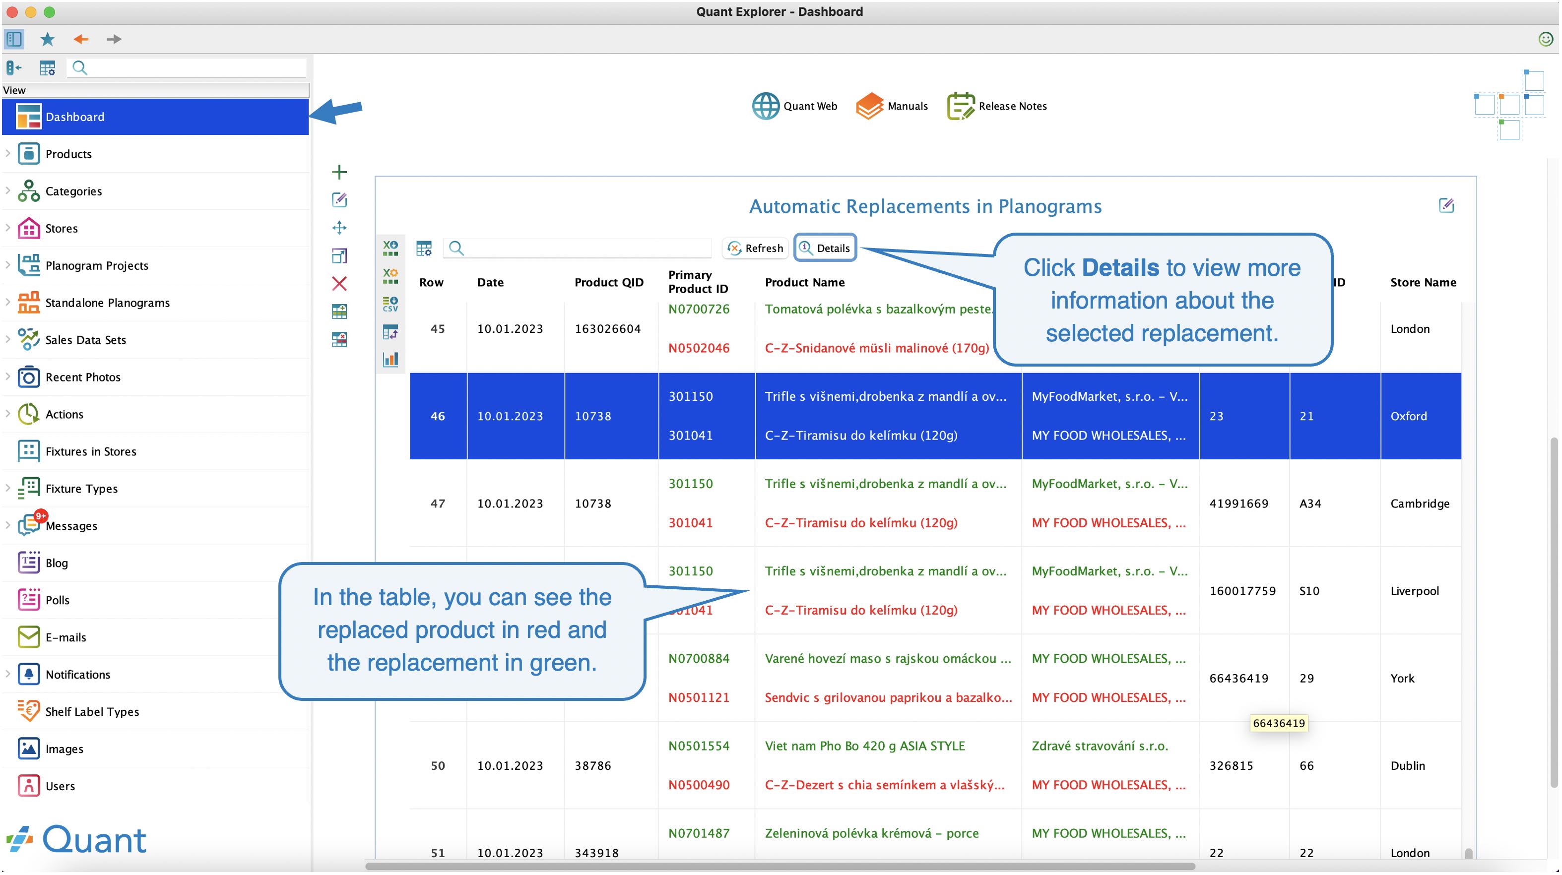Expand the Planogram Projects node
The height and width of the screenshot is (875, 1562).
click(x=8, y=265)
